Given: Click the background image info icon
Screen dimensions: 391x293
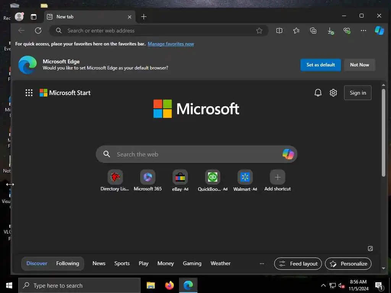Looking at the screenshot, I should coord(370,248).
